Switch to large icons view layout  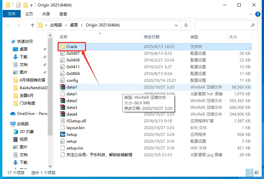point(257,173)
